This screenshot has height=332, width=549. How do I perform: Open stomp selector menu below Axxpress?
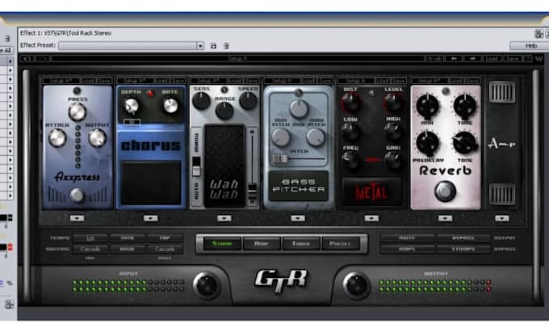(x=77, y=218)
